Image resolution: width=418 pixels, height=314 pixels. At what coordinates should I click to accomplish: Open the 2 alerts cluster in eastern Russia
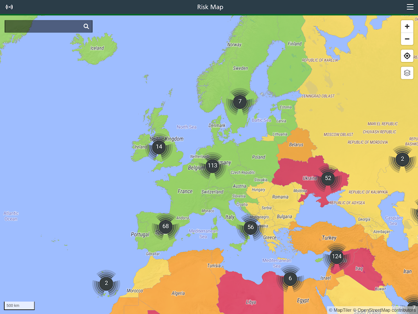pos(402,159)
